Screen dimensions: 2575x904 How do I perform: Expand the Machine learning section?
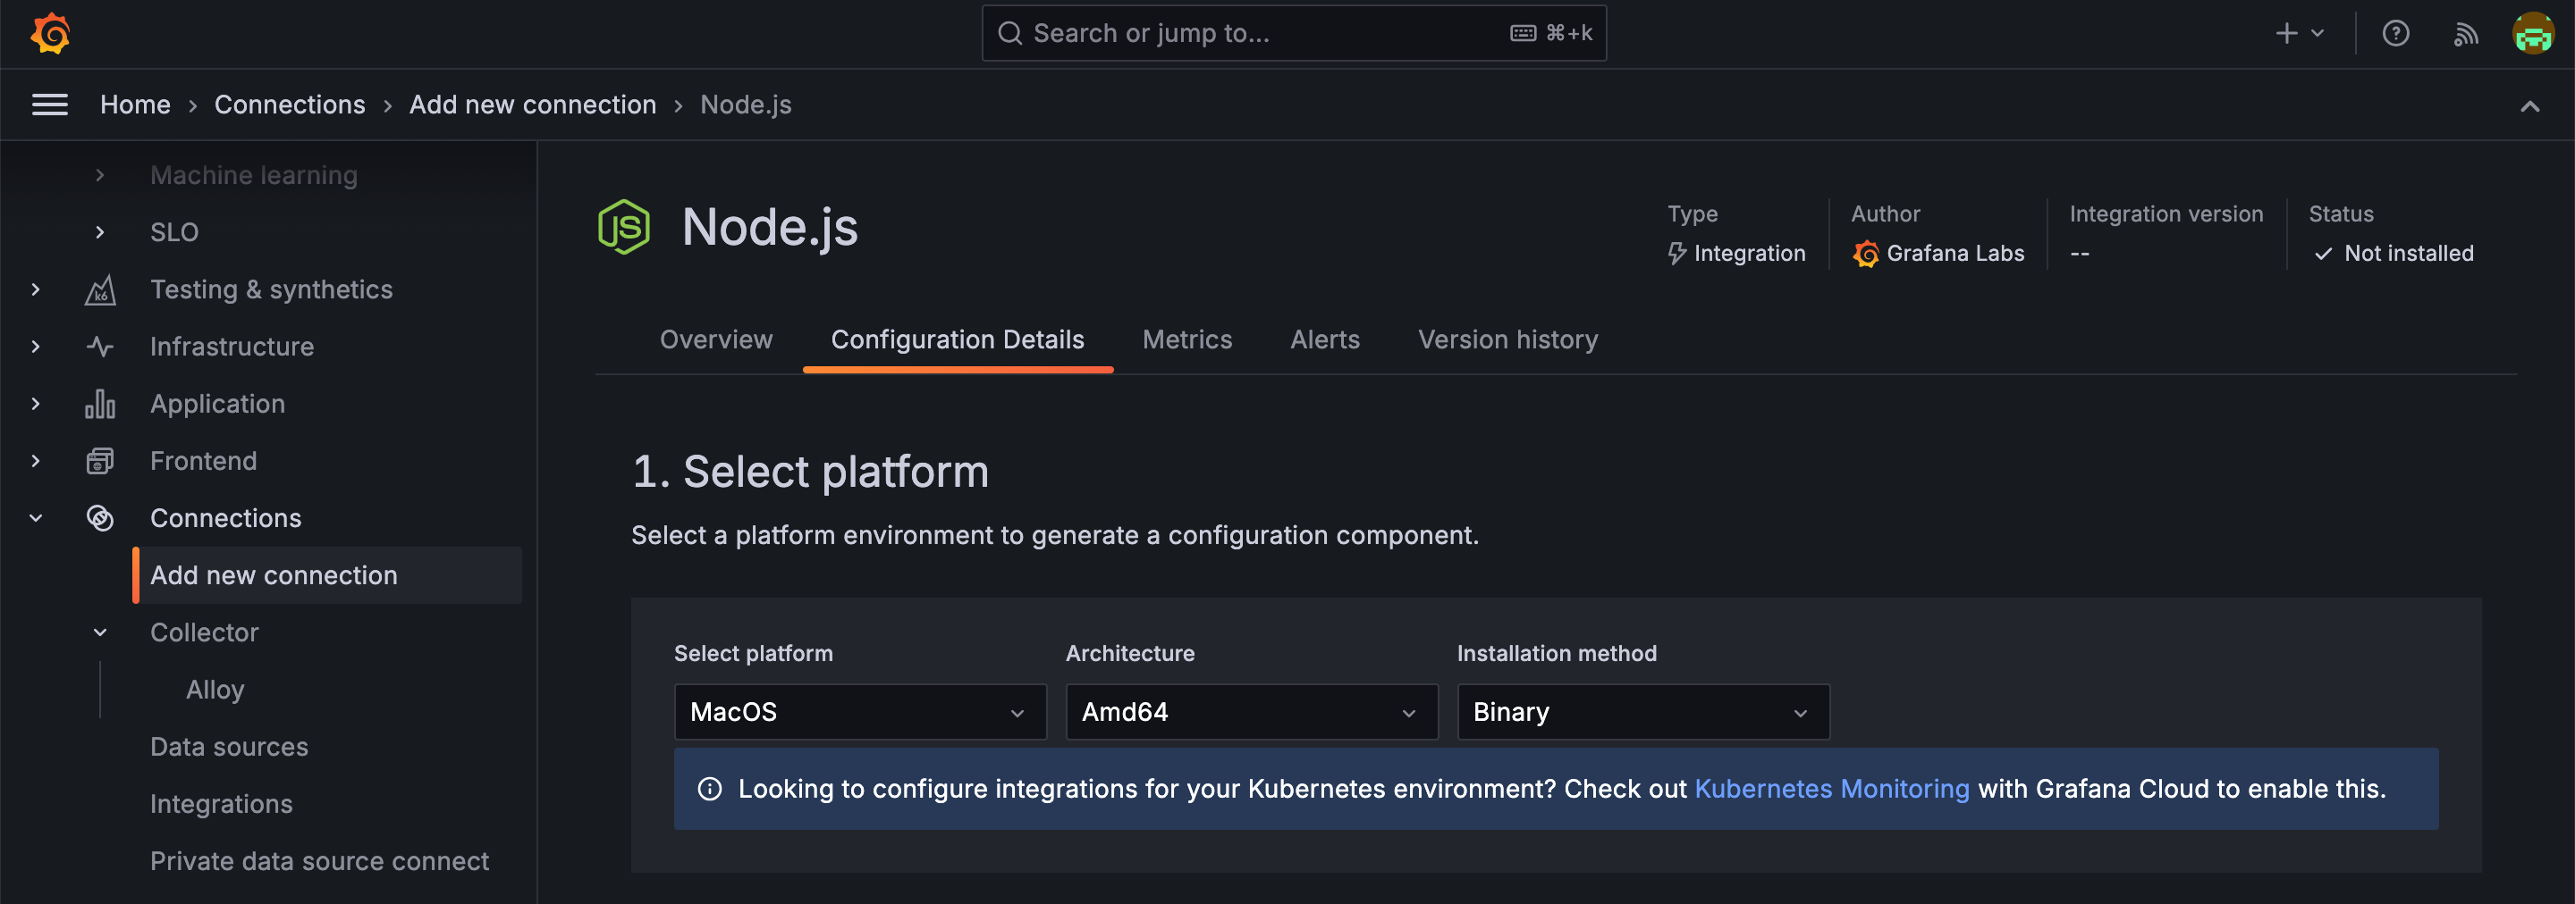[100, 175]
